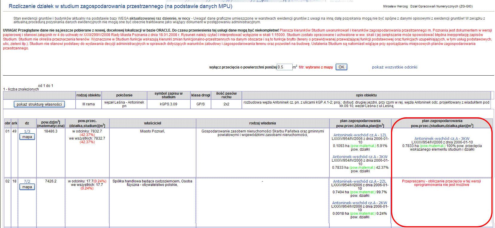Click '(pow.matemat.)' next to 0.7404 ha
Viewport: 495px width, 228px height.
363,192
